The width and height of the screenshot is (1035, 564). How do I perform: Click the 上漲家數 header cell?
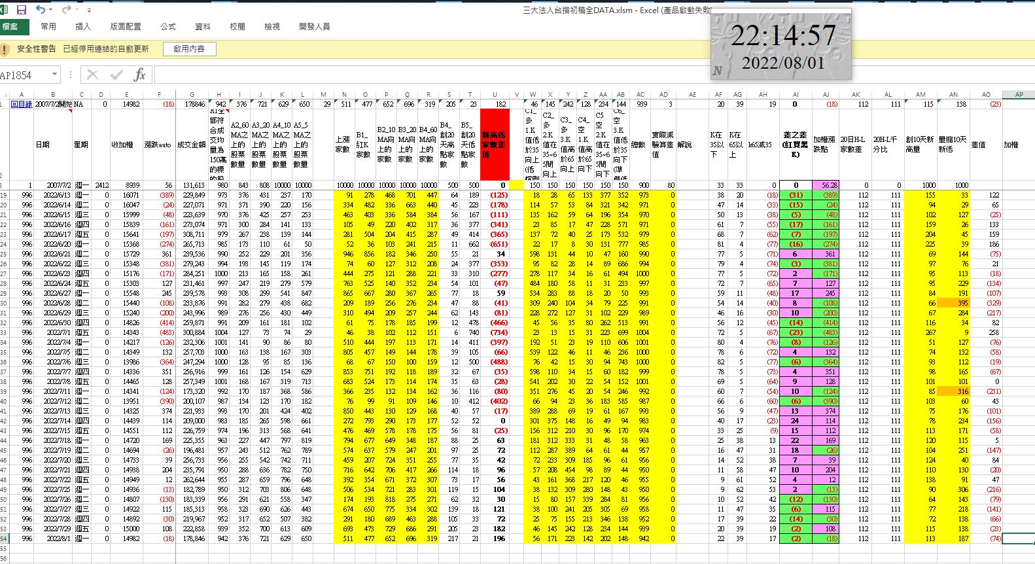click(x=344, y=145)
